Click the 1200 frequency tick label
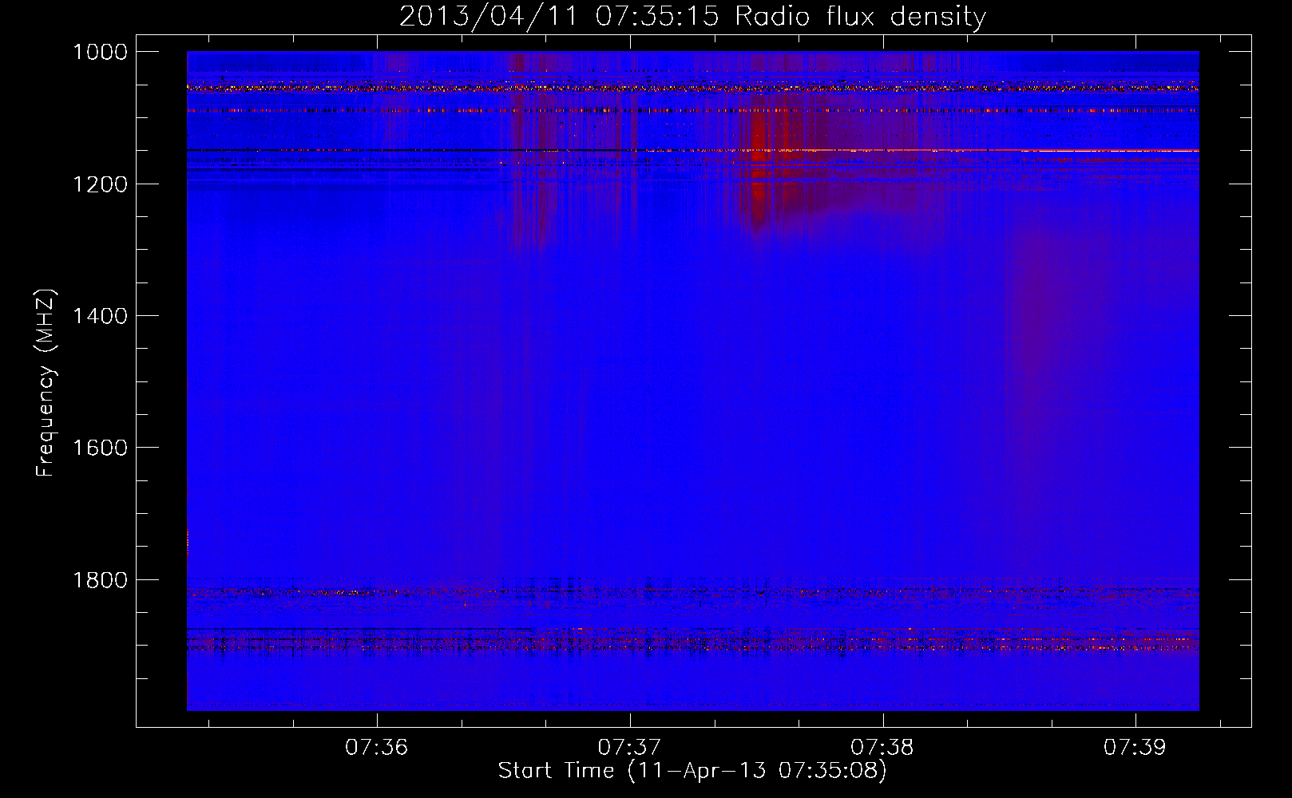 pos(100,184)
